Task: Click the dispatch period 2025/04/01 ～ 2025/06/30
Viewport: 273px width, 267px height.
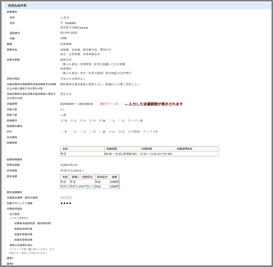Action: [x=76, y=104]
